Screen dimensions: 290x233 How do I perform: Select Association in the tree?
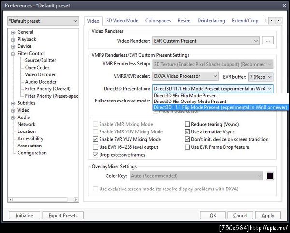[x=29, y=146]
